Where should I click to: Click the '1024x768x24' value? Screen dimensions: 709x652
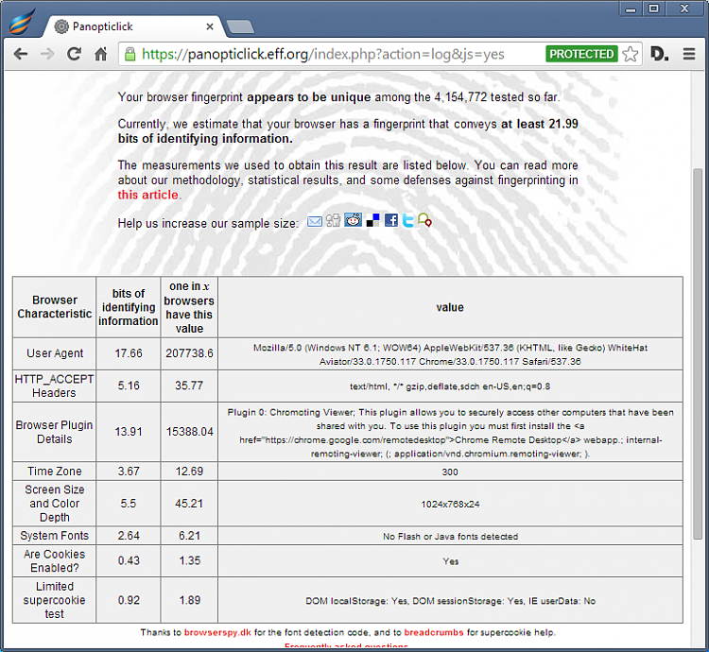pos(450,505)
